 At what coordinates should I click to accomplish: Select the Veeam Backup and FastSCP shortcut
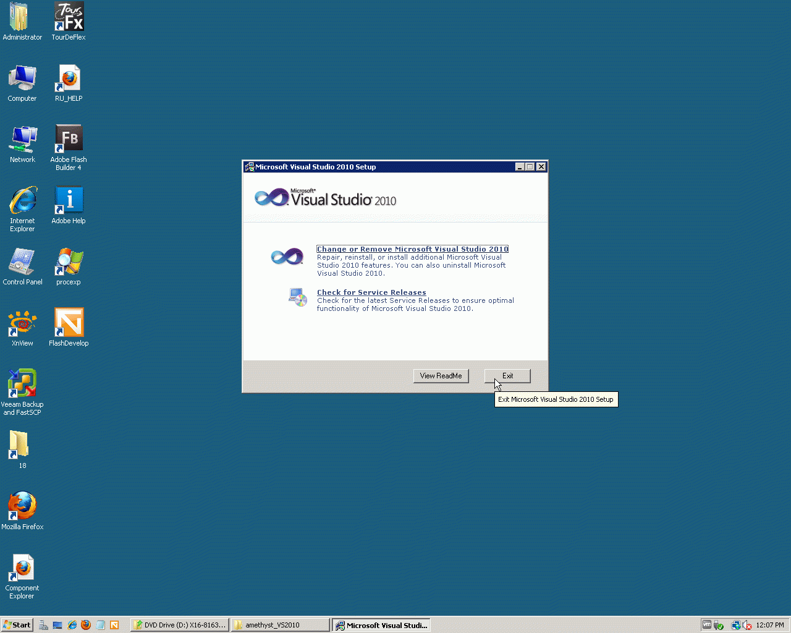[22, 393]
